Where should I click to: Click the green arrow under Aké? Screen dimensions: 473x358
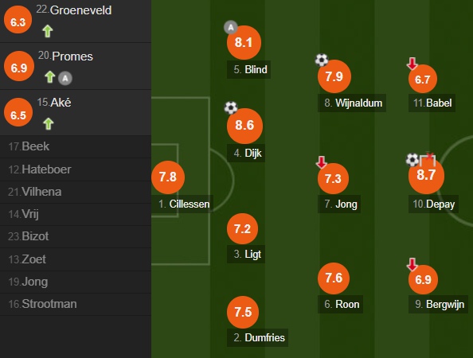(49, 124)
